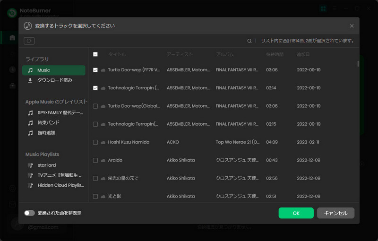378x241 pixels.
Task: Click the NoteBurner toolbox icon in sidebar
Action: 12,86
